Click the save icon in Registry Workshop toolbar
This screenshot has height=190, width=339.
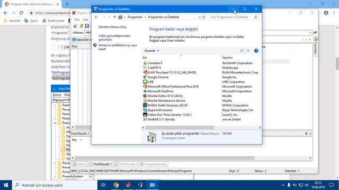tap(87, 26)
